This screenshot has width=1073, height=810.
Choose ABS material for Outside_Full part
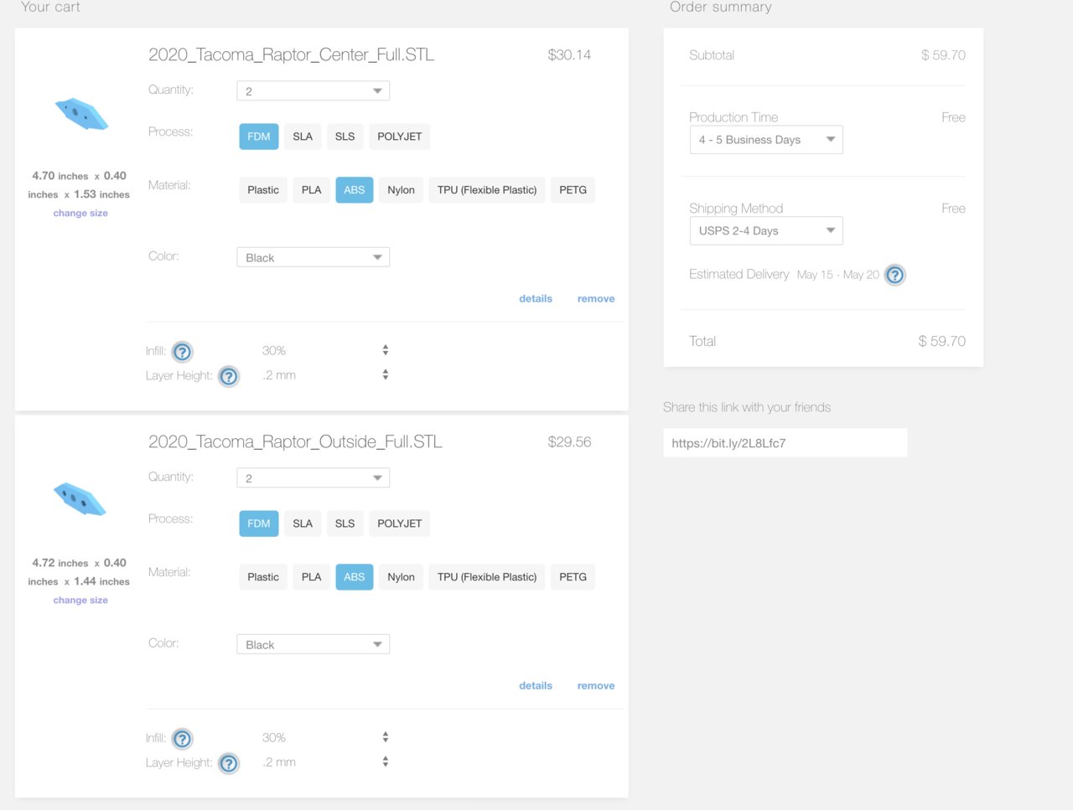[355, 577]
